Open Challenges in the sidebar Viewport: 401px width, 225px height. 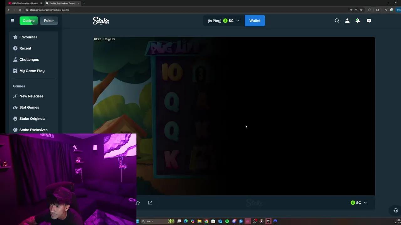tap(33, 59)
